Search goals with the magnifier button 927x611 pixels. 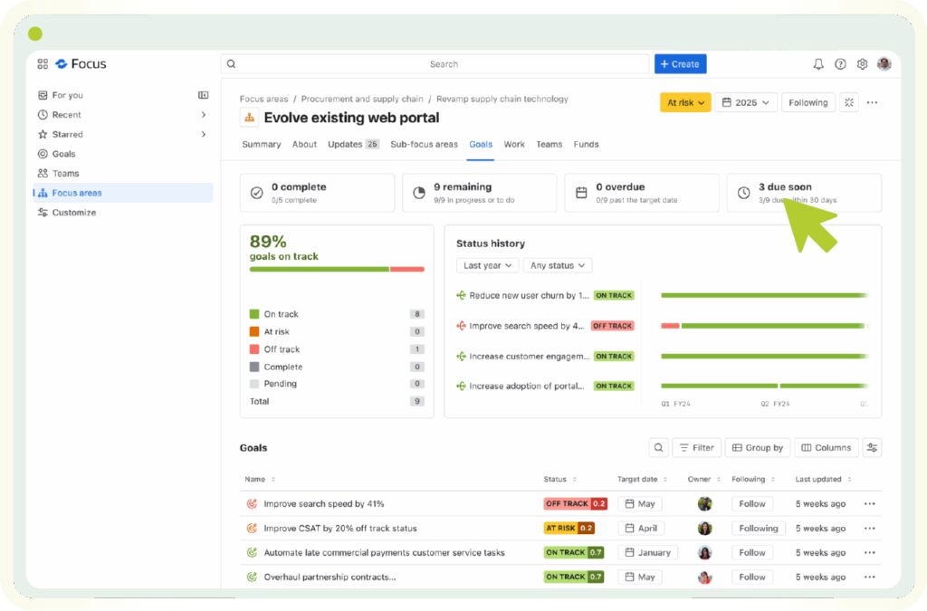[x=658, y=448]
